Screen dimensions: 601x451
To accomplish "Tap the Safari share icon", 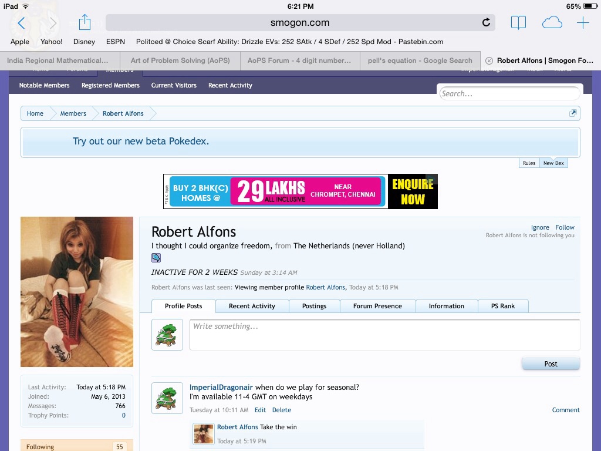I will [85, 22].
